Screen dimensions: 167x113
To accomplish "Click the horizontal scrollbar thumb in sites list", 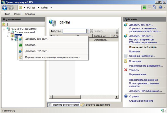I will tap(67, 97).
